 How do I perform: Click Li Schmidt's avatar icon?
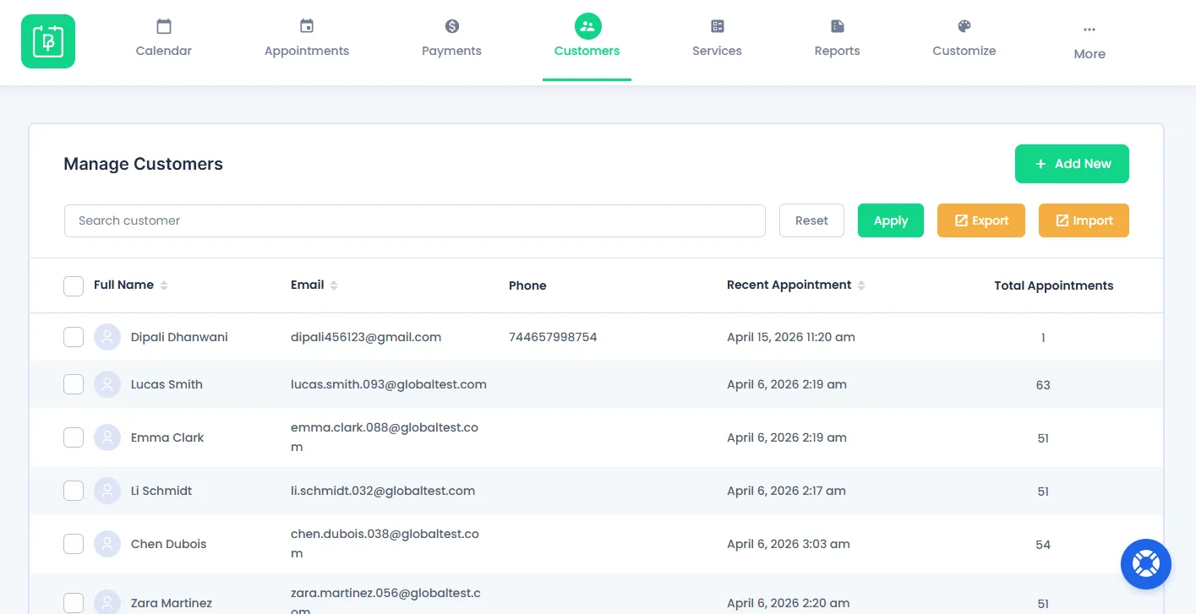coord(107,491)
